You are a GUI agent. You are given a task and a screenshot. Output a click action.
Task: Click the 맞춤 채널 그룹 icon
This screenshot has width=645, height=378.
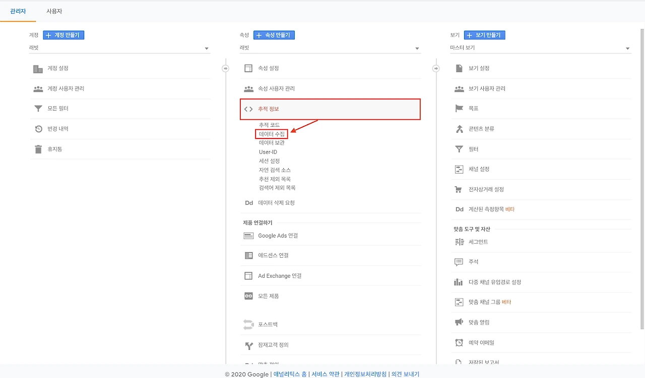pyautogui.click(x=459, y=303)
